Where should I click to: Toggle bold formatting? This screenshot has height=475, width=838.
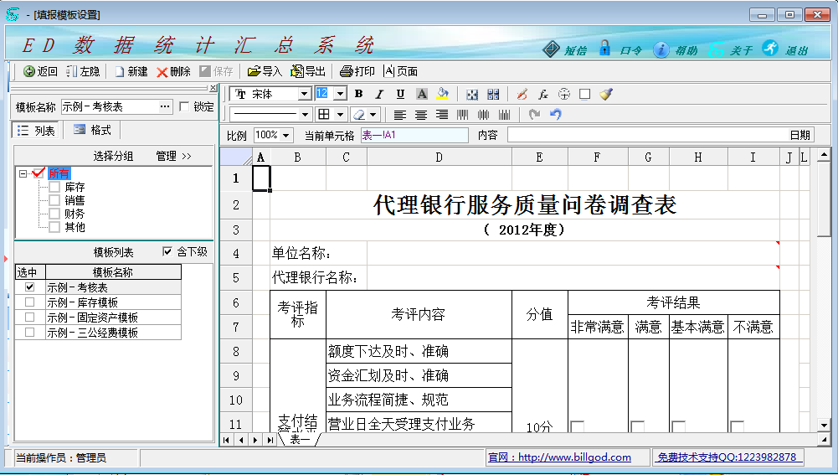pyautogui.click(x=358, y=94)
